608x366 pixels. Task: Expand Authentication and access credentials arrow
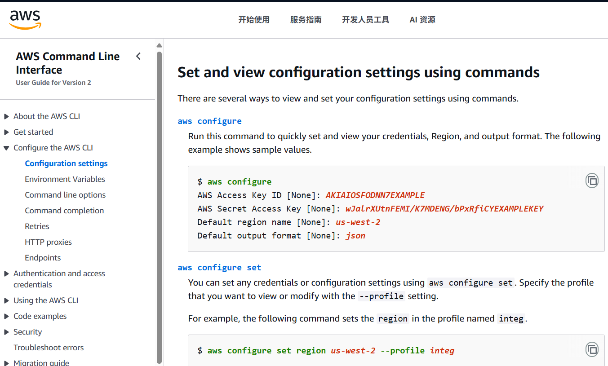click(6, 274)
